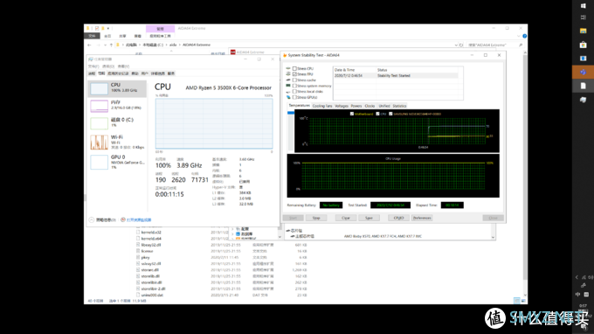Enable the Stress CPU checkbox
This screenshot has width=594, height=334.
294,68
